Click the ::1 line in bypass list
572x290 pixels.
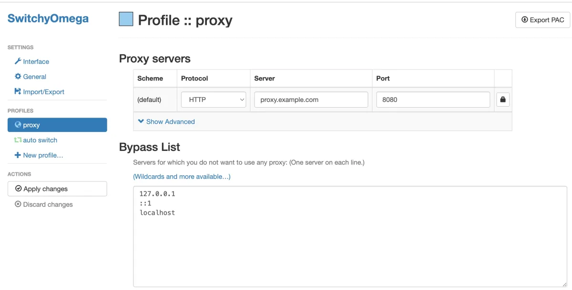coord(145,203)
